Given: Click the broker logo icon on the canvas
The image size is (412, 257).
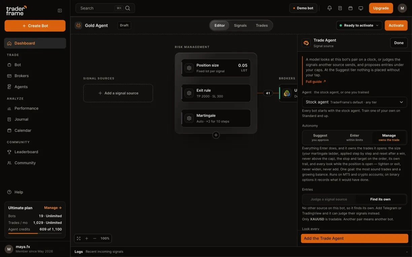Looking at the screenshot, I should point(287,93).
